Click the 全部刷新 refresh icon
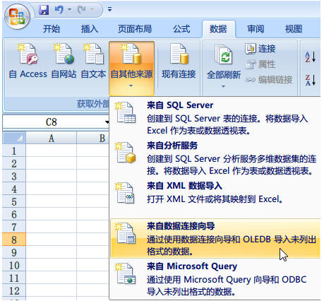This screenshot has height=301, width=324. tap(224, 56)
